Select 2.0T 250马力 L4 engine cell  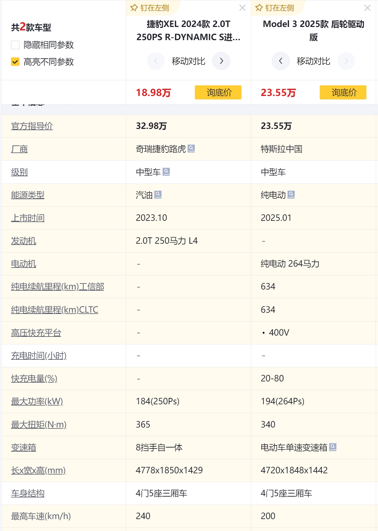(x=167, y=241)
